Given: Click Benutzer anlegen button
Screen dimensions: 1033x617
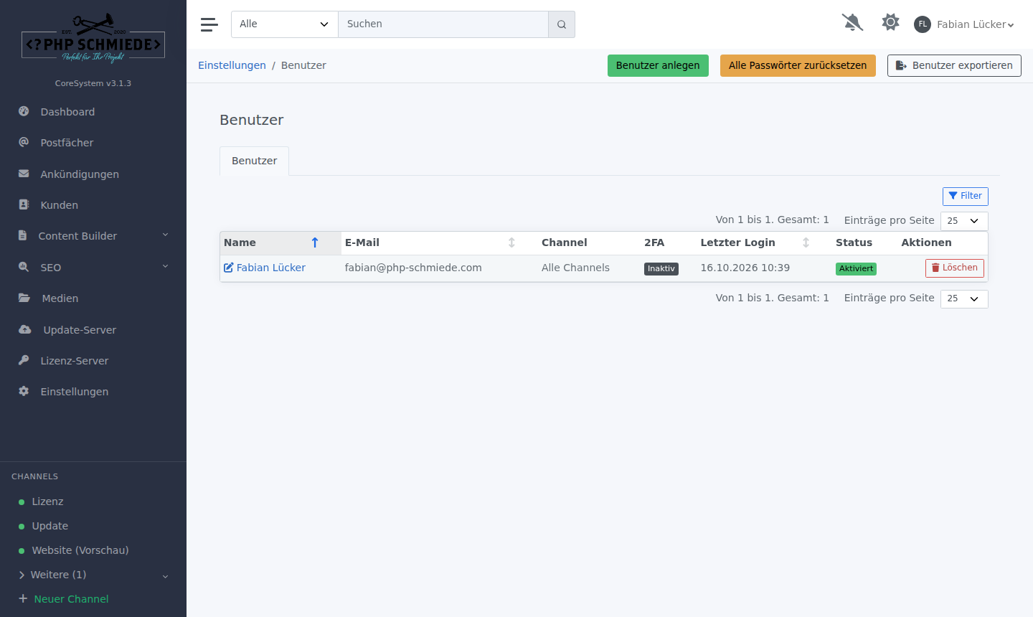Looking at the screenshot, I should 658,65.
